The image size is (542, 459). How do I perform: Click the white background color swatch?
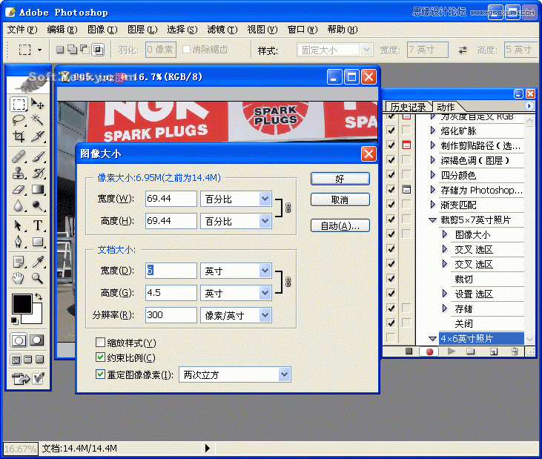(36, 317)
